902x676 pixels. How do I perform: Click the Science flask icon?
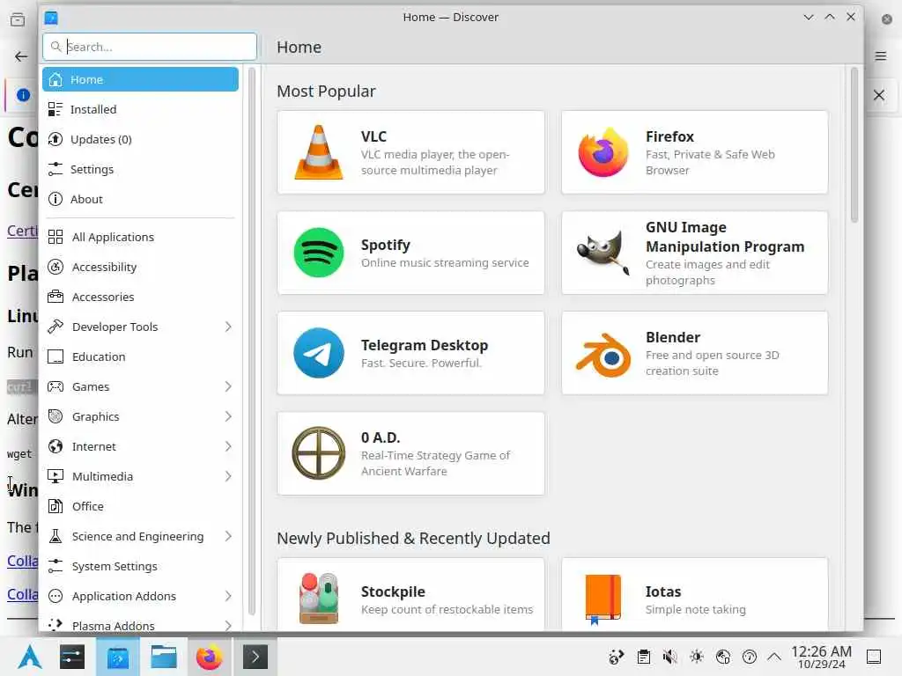[x=55, y=536]
